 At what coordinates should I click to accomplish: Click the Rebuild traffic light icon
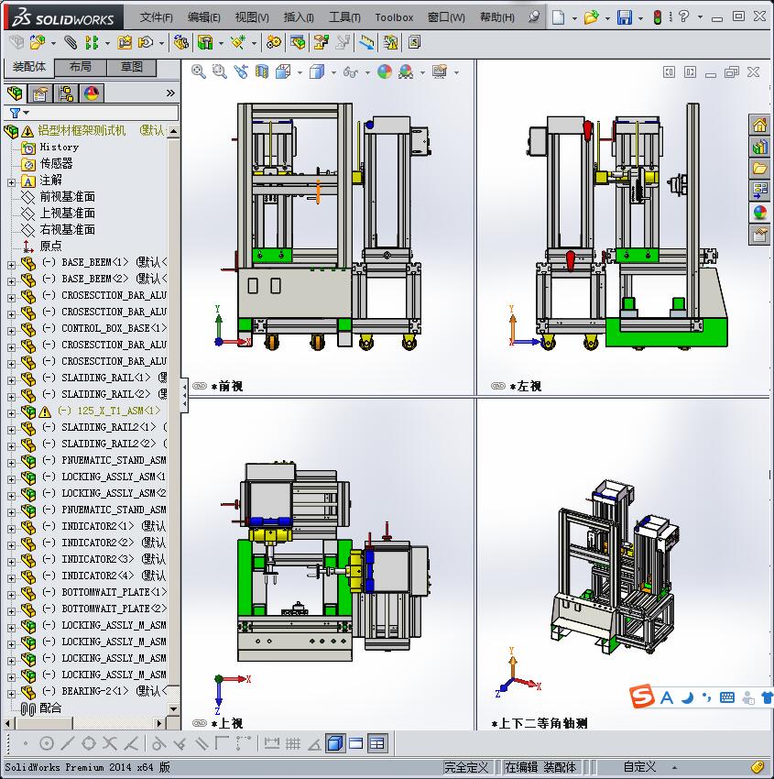coord(658,17)
